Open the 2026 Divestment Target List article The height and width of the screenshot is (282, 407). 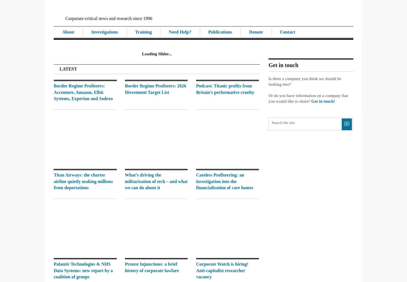click(155, 89)
